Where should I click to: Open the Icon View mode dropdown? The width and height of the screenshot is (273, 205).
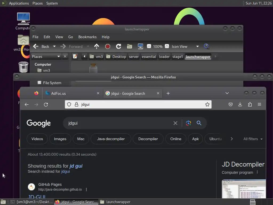click(x=185, y=46)
